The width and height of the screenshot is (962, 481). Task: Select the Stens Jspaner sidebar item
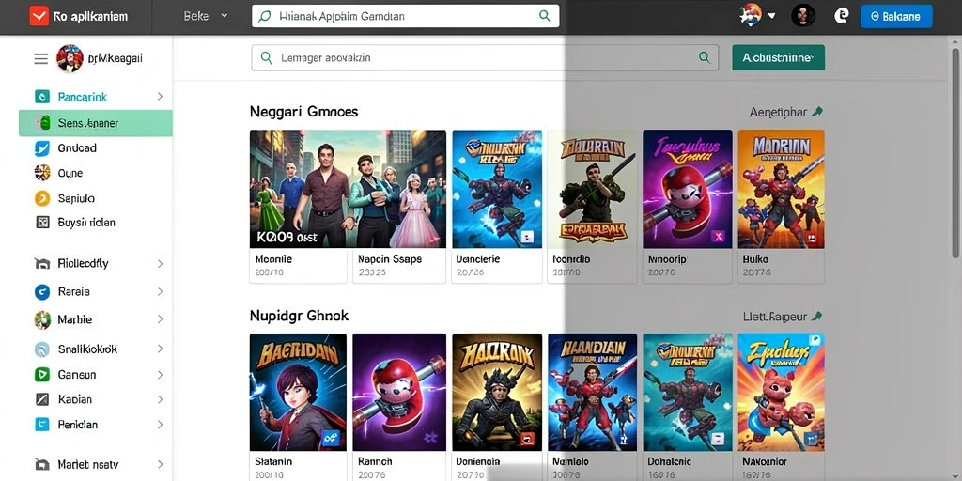coord(96,123)
